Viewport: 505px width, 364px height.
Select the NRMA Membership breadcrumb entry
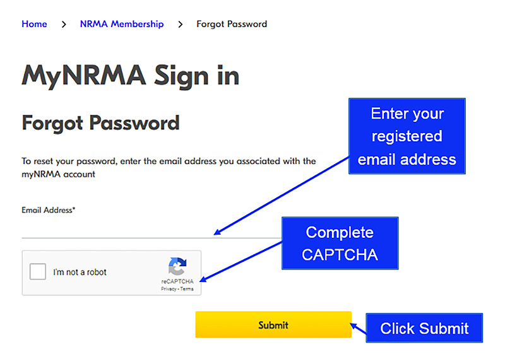click(121, 24)
